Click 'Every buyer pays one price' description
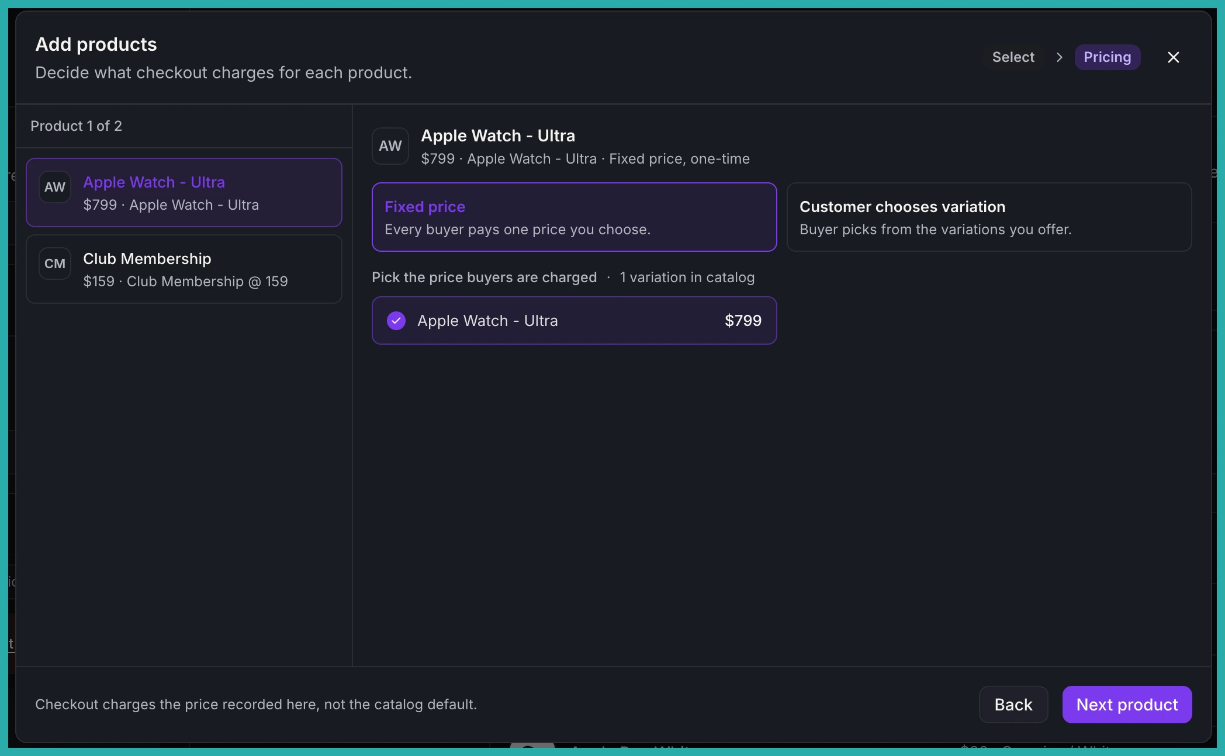1225x756 pixels. pyautogui.click(x=517, y=230)
